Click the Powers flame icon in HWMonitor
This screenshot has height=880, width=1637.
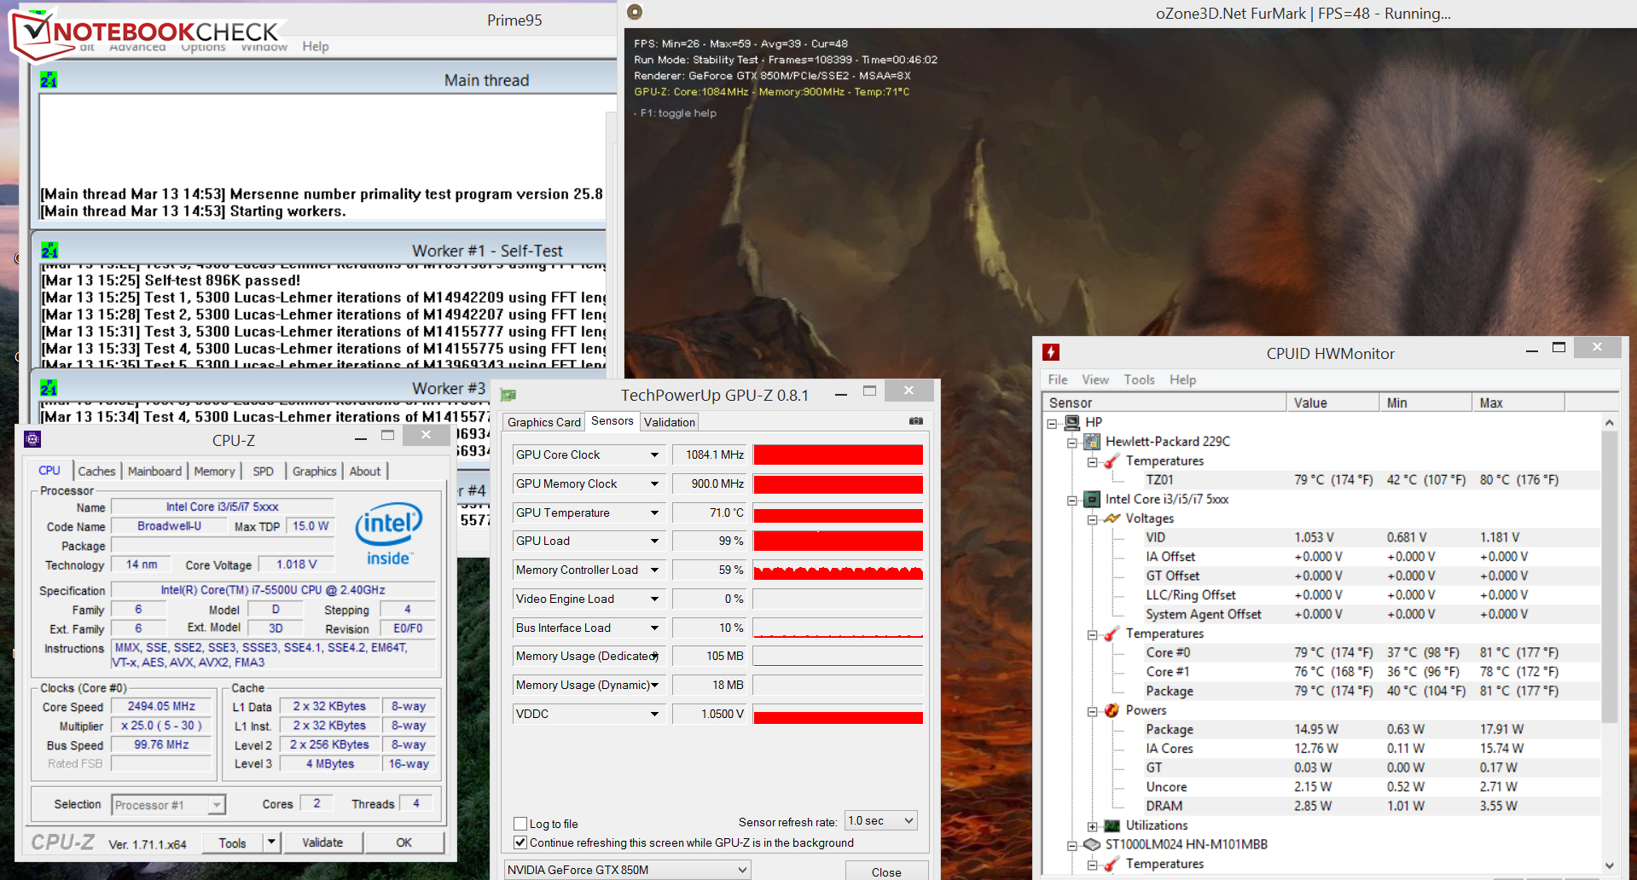[1112, 710]
